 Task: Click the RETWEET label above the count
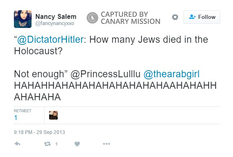coord(23,111)
